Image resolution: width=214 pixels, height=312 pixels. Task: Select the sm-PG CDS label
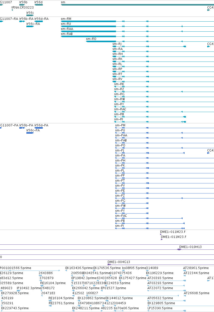point(120,201)
